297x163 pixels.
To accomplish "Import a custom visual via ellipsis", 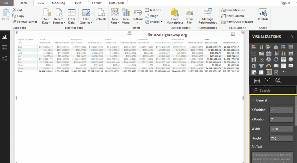I will tap(283, 72).
